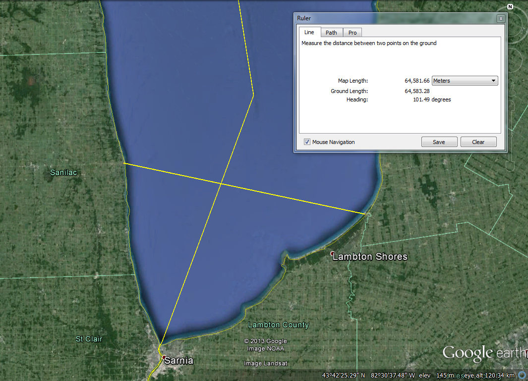Image resolution: width=528 pixels, height=381 pixels.
Task: Click the Sarnia placemark dot
Action: (x=163, y=356)
